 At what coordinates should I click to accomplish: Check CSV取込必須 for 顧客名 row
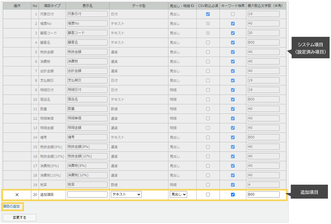coord(208,43)
